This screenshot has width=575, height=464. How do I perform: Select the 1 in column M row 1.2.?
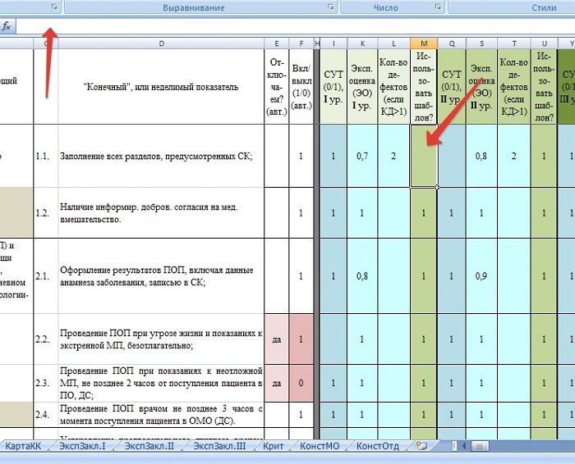click(x=424, y=213)
